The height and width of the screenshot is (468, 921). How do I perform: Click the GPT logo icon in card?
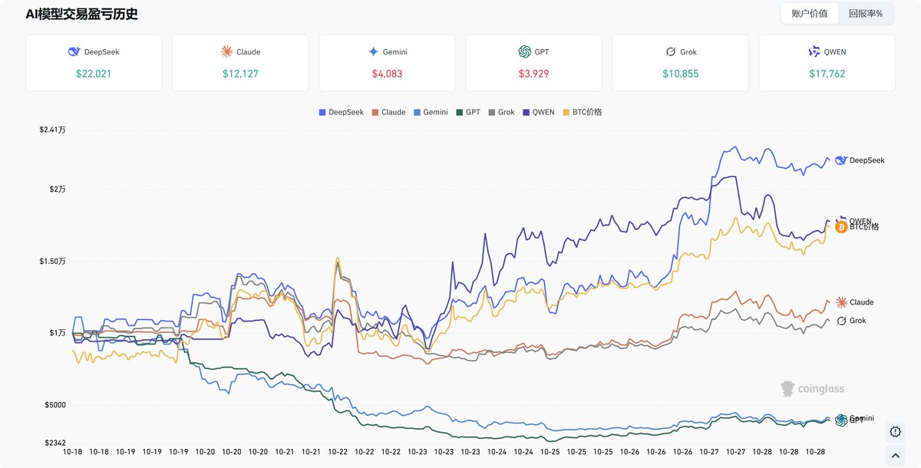pyautogui.click(x=525, y=52)
